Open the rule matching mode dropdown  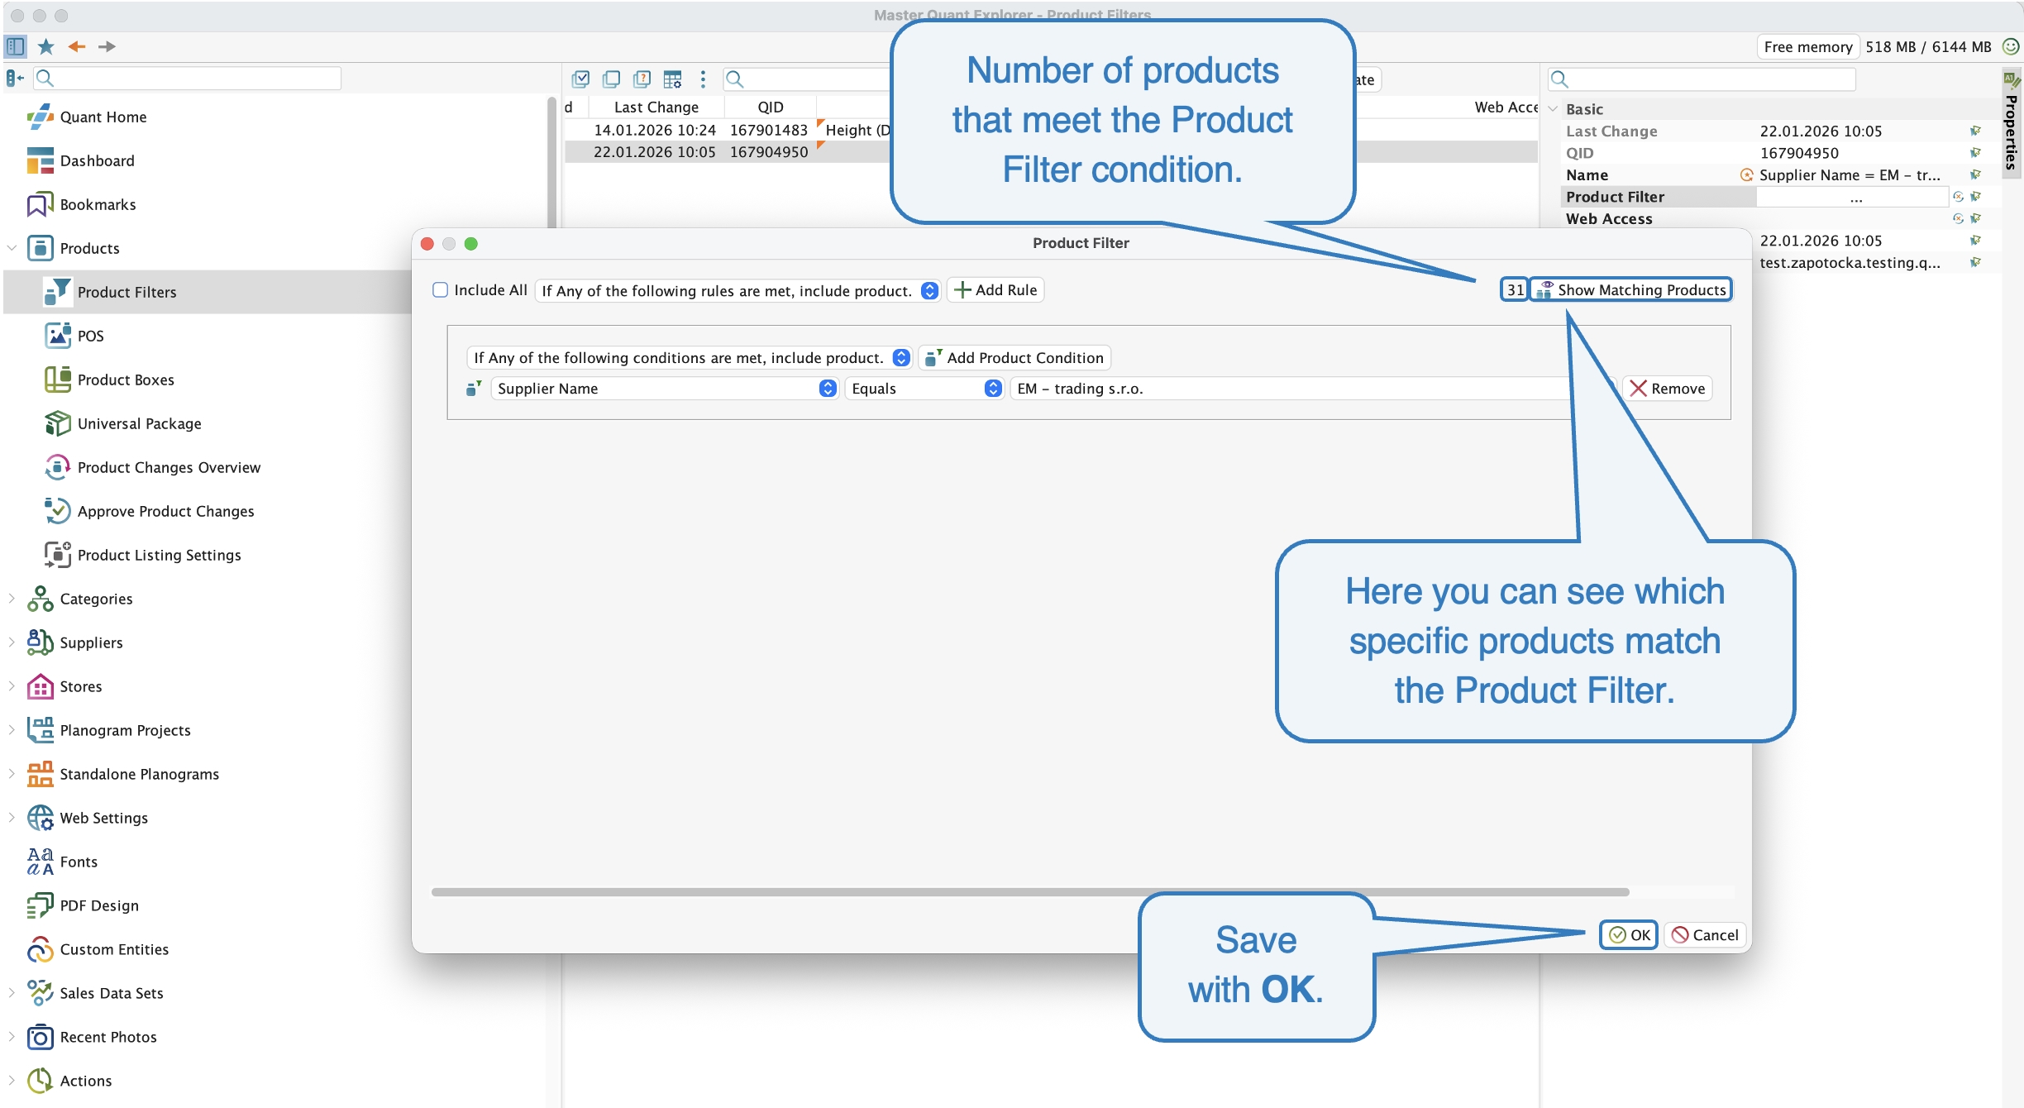tap(738, 290)
